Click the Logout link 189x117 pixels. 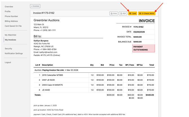[x=8, y=62]
